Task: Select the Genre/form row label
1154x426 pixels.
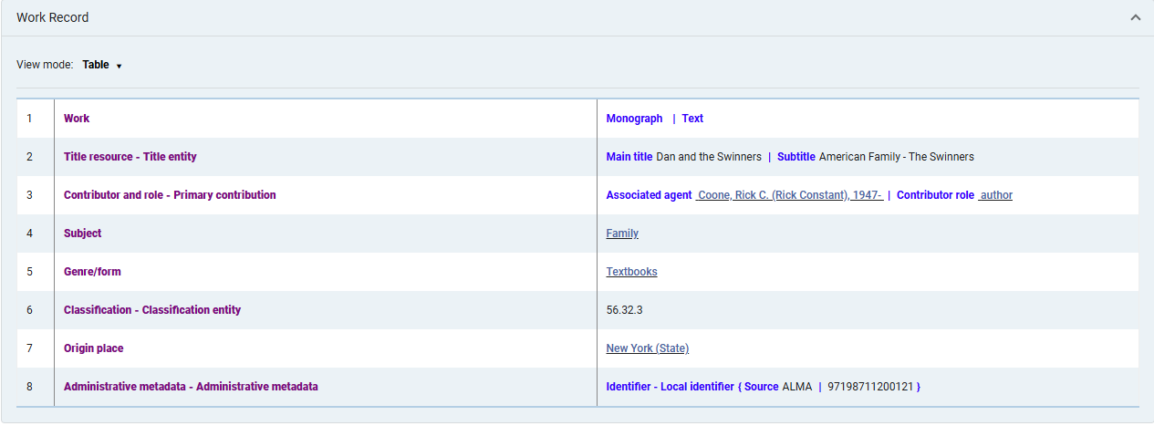Action: 92,272
